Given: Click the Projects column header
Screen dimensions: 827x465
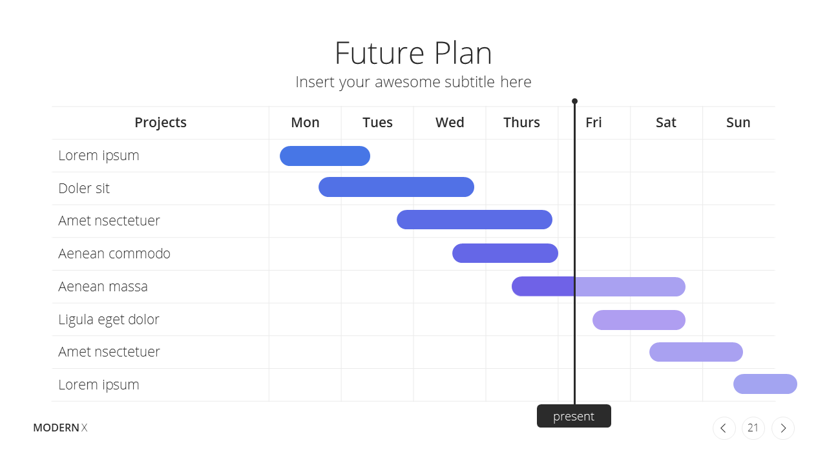Looking at the screenshot, I should (x=160, y=122).
